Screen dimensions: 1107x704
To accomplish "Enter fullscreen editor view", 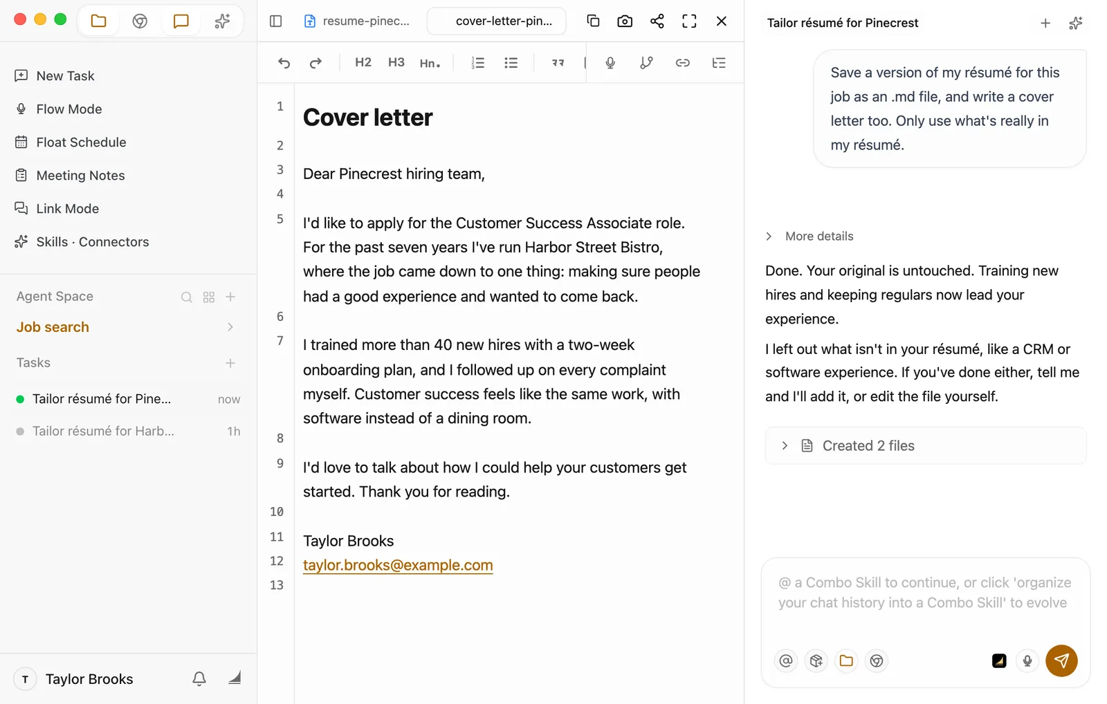I will (x=689, y=21).
